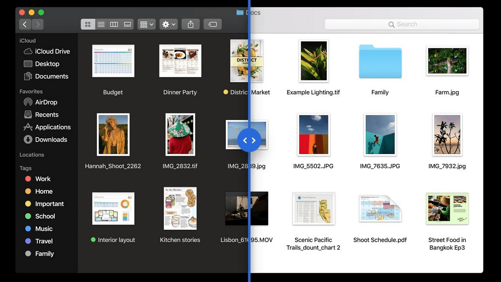The width and height of the screenshot is (501, 282).
Task: Click the back navigation arrow
Action: click(25, 24)
